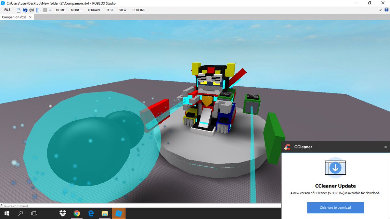Click the CCleaner logo in the popup header
Viewport: 390px width, 219px height.
[287, 147]
